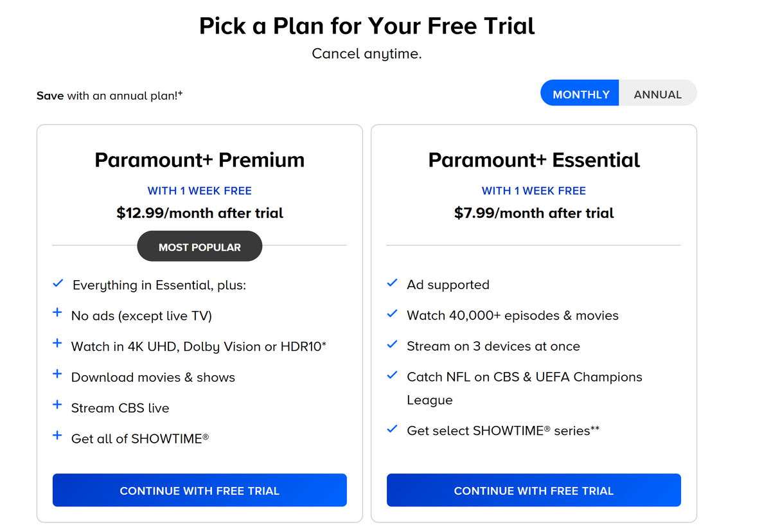Image resolution: width=771 pixels, height=532 pixels.
Task: Select the Annual billing option
Action: point(657,94)
